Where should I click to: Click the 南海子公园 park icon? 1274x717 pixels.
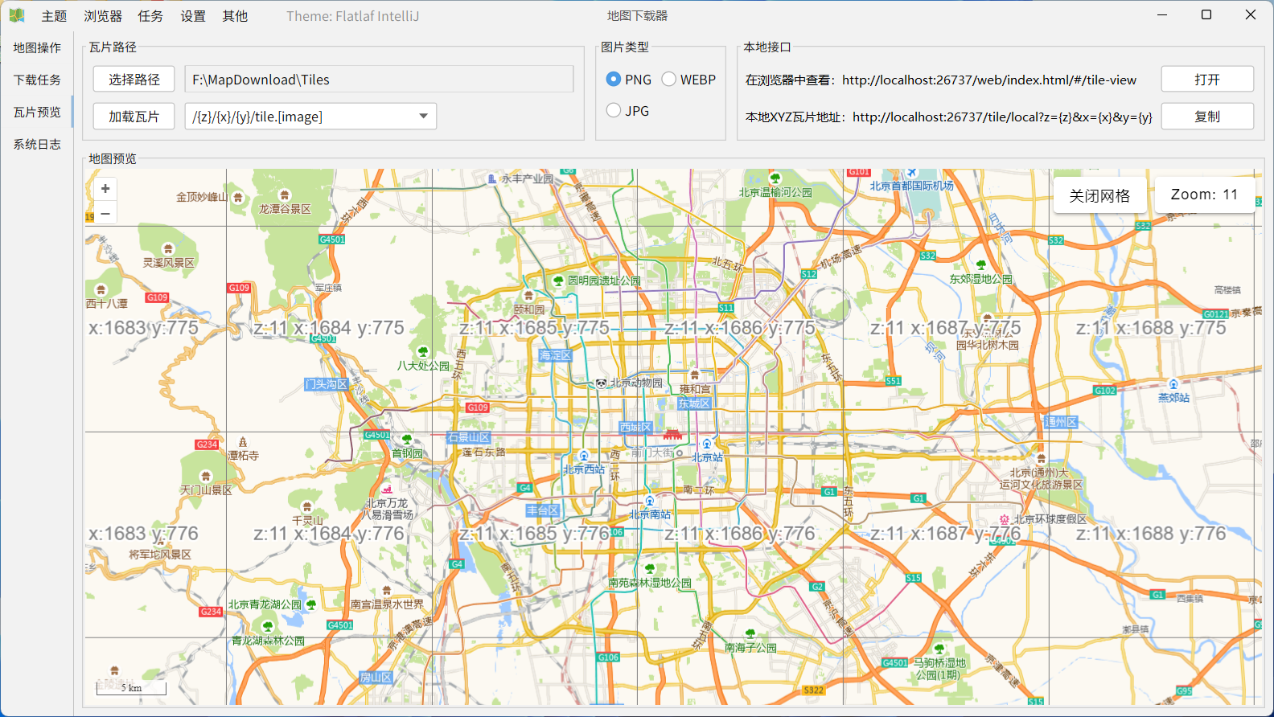click(x=750, y=634)
